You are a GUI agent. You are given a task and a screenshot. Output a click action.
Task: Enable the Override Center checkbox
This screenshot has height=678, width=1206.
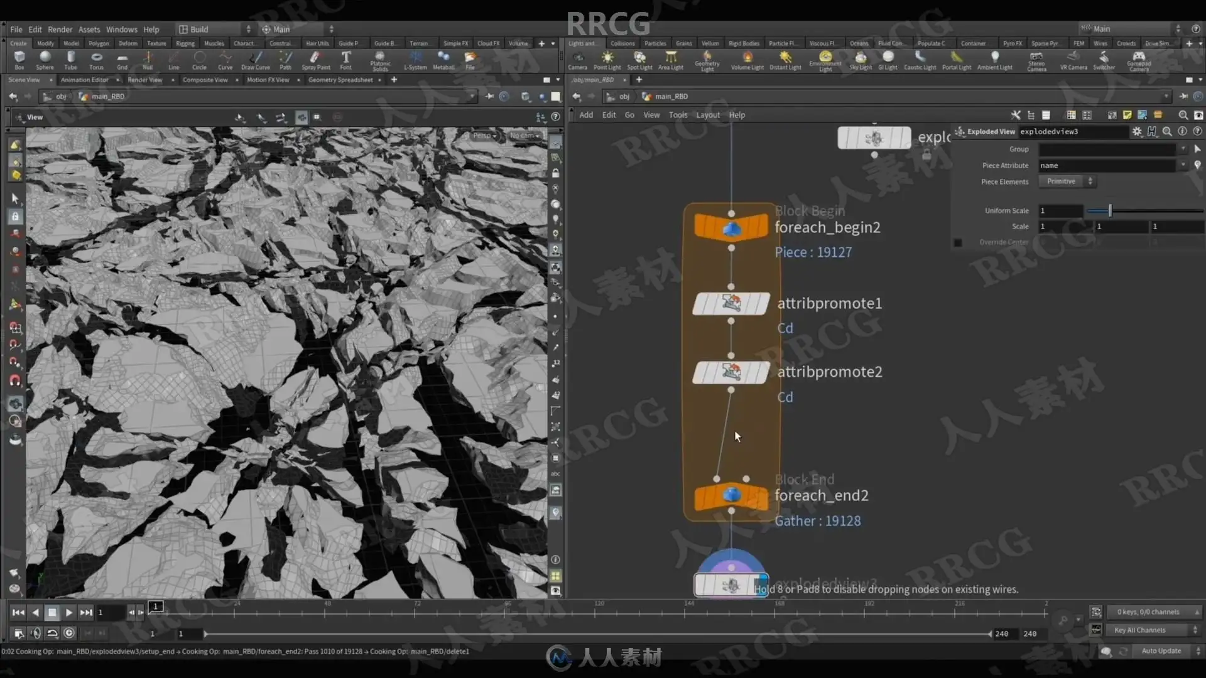[958, 242]
